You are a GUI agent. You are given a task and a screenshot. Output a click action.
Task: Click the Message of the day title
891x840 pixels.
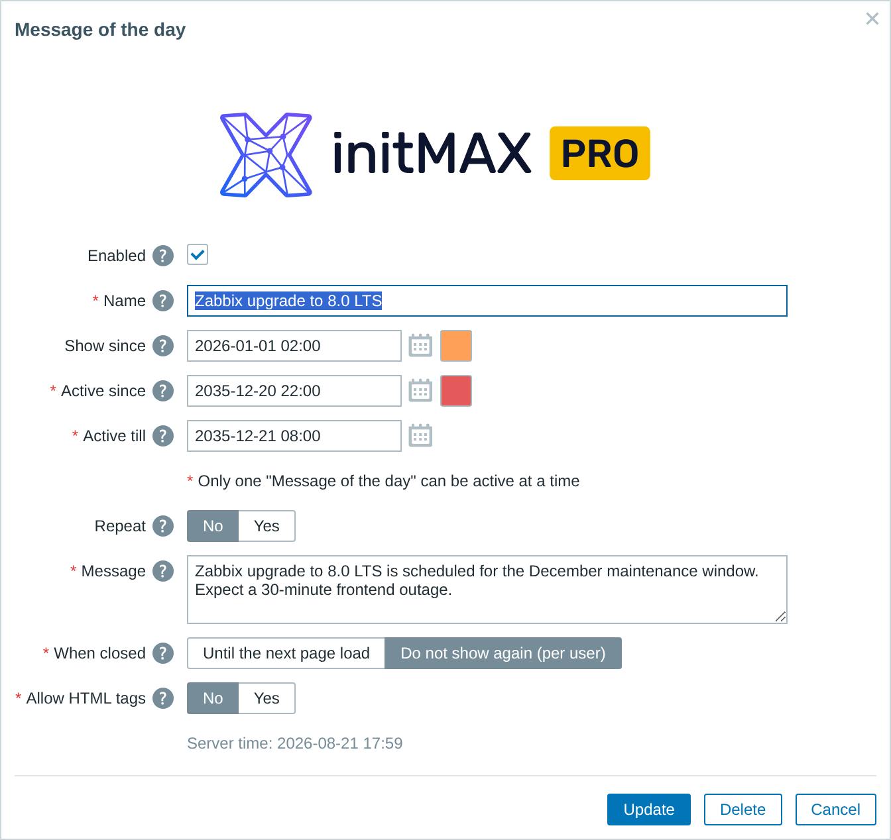point(100,30)
